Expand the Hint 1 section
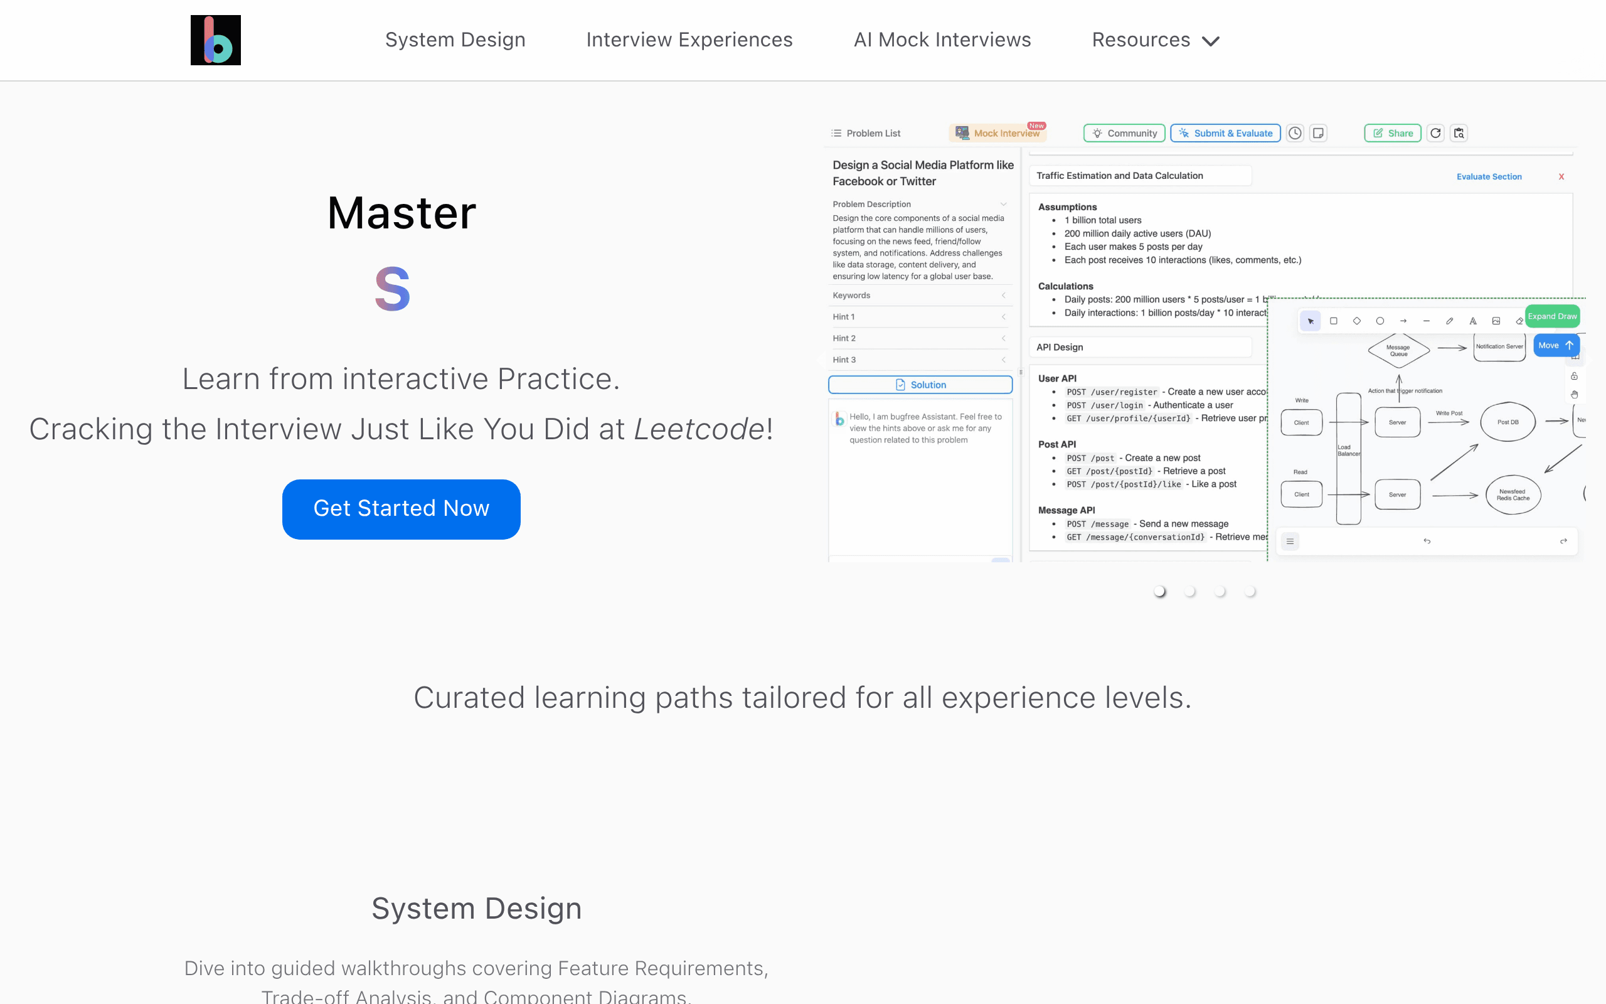 pos(920,317)
